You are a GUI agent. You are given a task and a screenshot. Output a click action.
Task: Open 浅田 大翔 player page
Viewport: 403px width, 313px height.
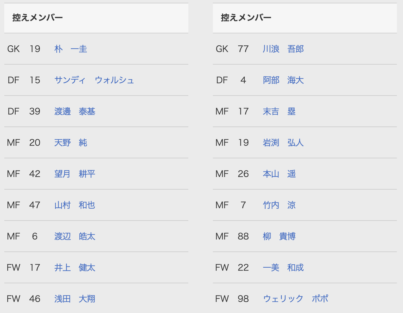click(75, 299)
